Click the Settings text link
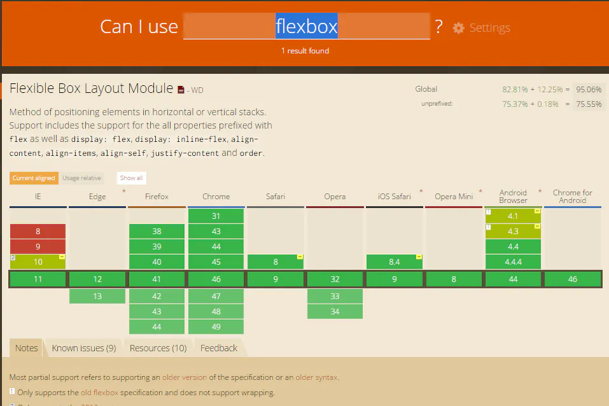The width and height of the screenshot is (609, 406). coord(490,28)
